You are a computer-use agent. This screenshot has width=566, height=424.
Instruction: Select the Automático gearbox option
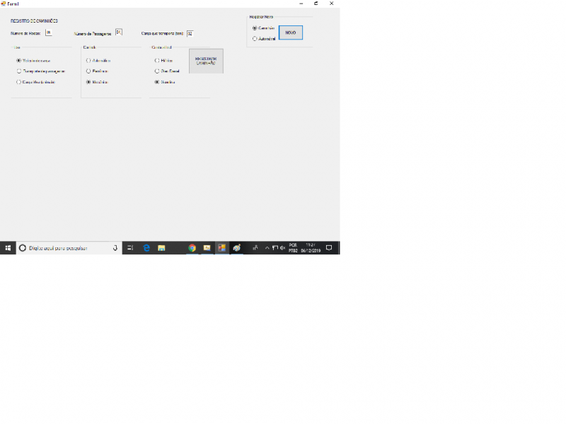coord(88,61)
